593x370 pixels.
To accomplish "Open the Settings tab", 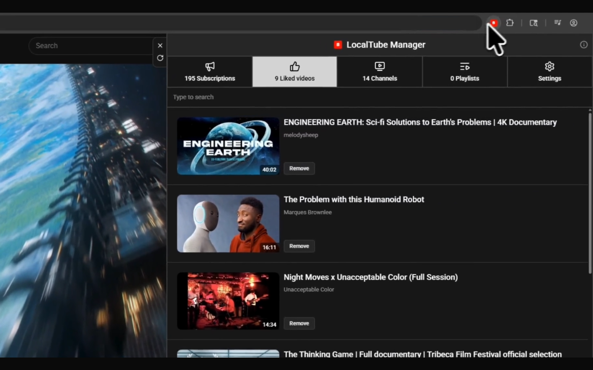I will (x=550, y=72).
